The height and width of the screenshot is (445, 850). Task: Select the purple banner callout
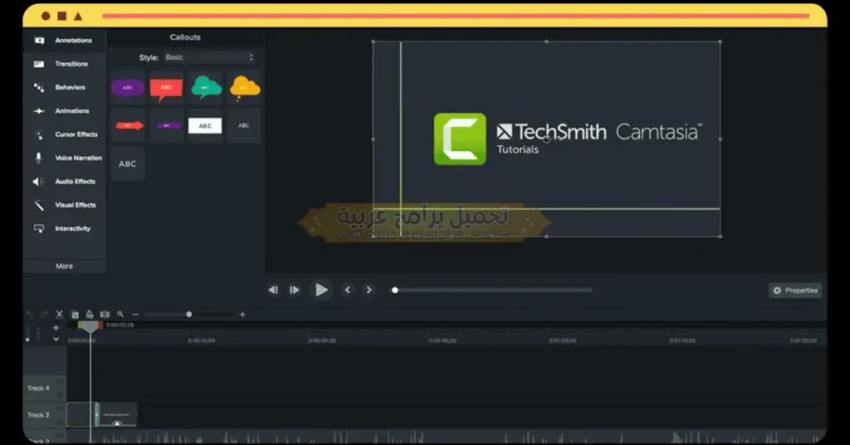click(166, 125)
